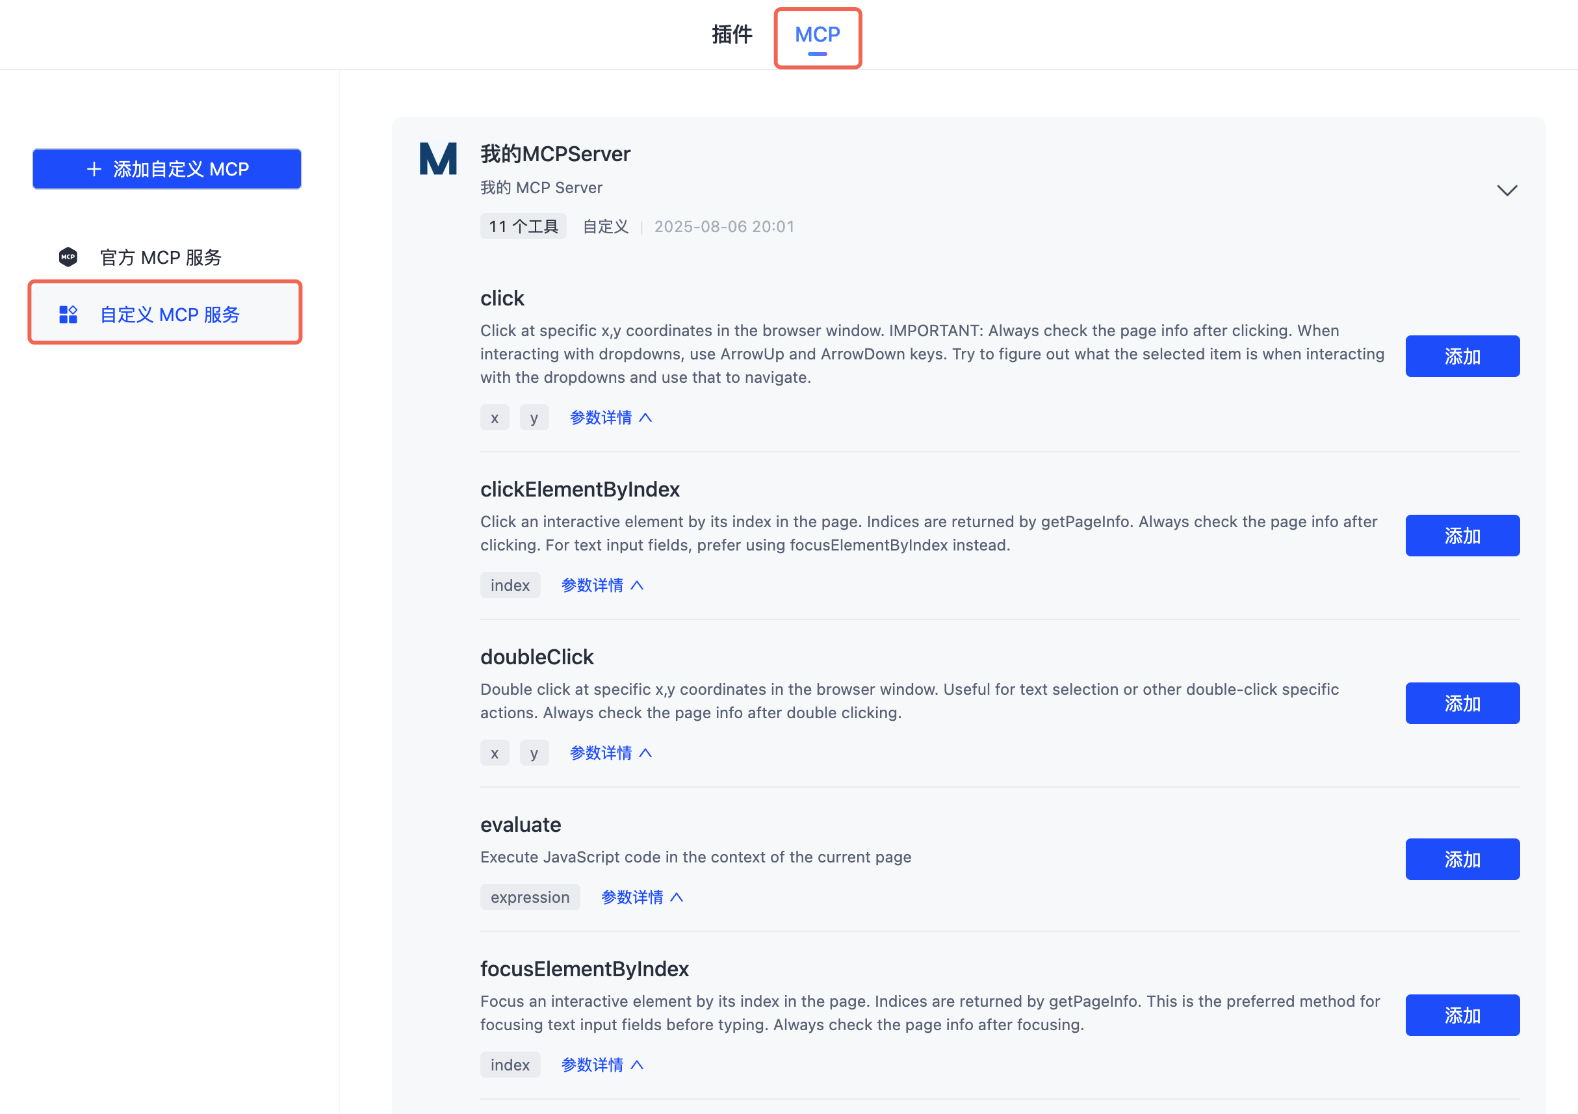Add the evaluate tool
Image resolution: width=1578 pixels, height=1114 pixels.
1462,859
